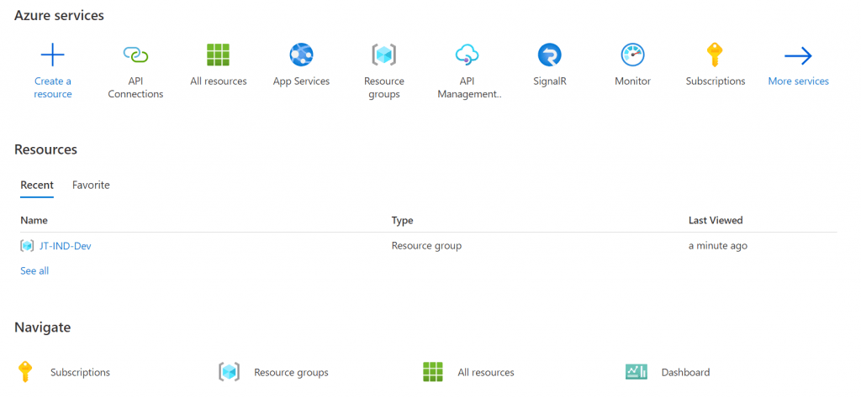The image size is (861, 398).
Task: Open the Subscriptions key icon in Azure services
Action: [x=715, y=55]
